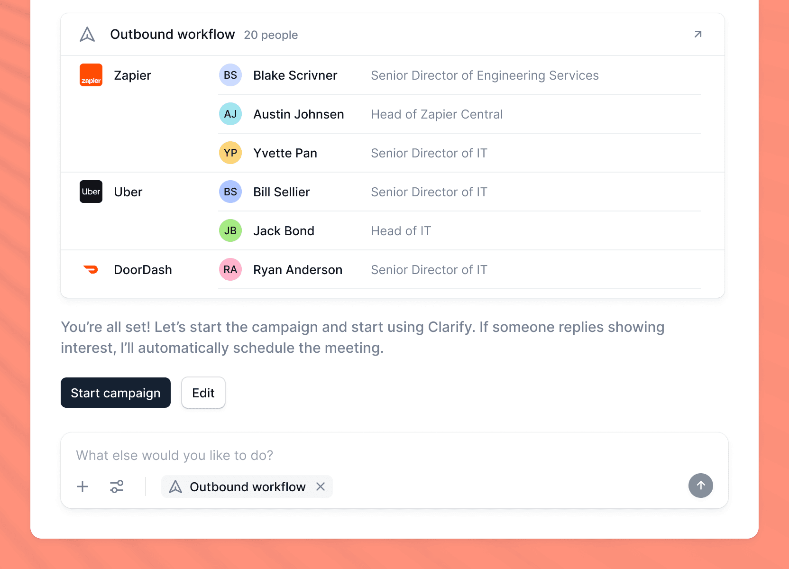Click the Outbound workflow header arrow logo
789x569 pixels.
(87, 35)
